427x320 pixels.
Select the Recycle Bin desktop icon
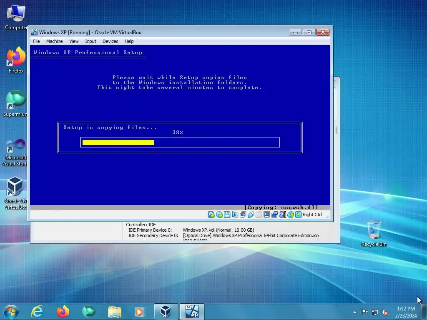click(374, 233)
